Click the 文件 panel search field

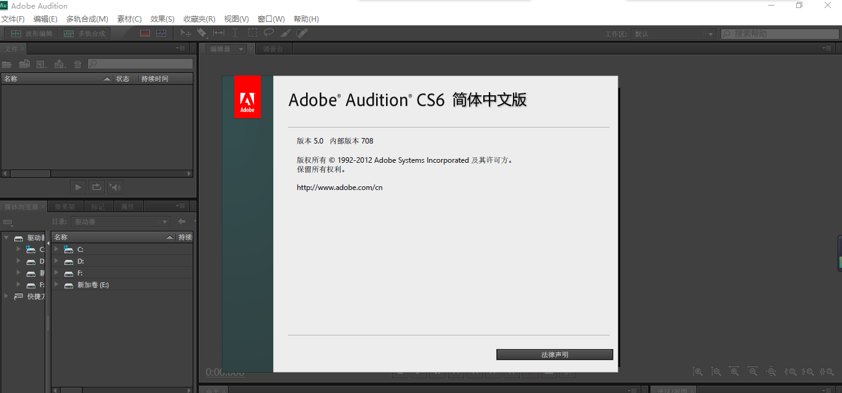click(140, 64)
